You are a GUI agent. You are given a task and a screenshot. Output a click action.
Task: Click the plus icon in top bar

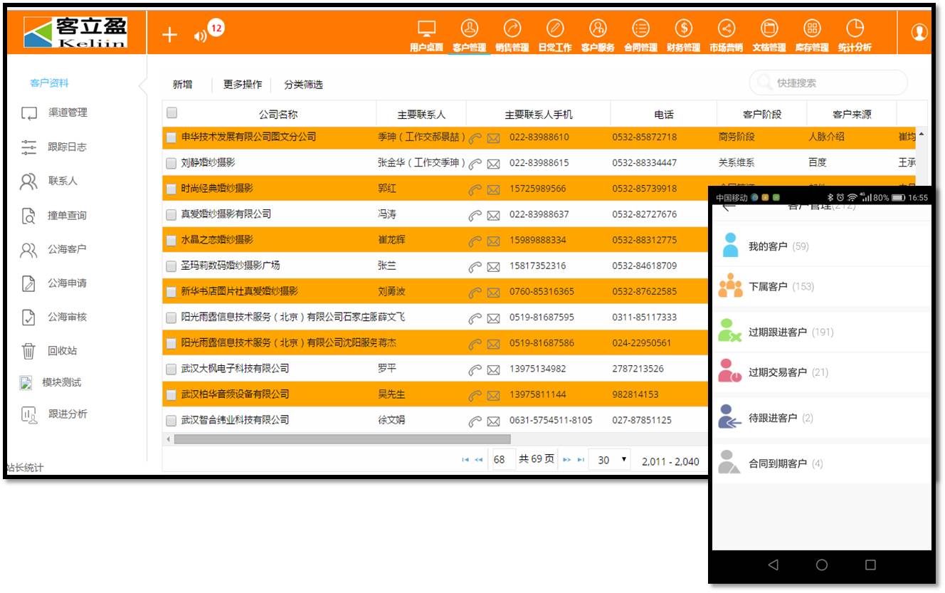[169, 35]
